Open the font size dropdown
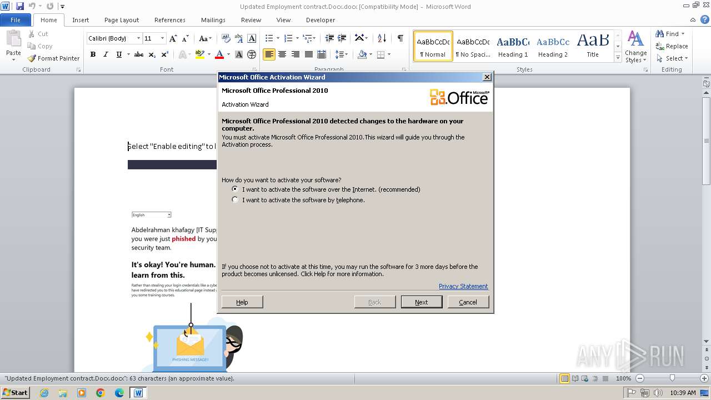 pyautogui.click(x=162, y=38)
